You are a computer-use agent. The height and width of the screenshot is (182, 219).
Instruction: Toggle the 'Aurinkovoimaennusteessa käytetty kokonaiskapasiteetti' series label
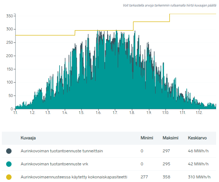[x=74, y=177]
